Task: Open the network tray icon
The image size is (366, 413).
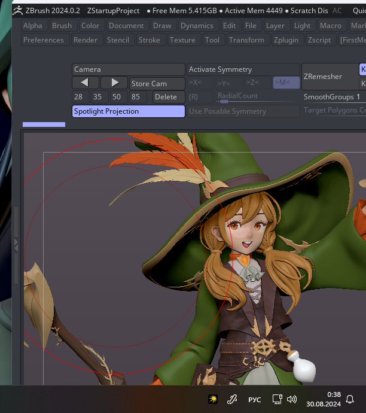Action: coord(277,399)
